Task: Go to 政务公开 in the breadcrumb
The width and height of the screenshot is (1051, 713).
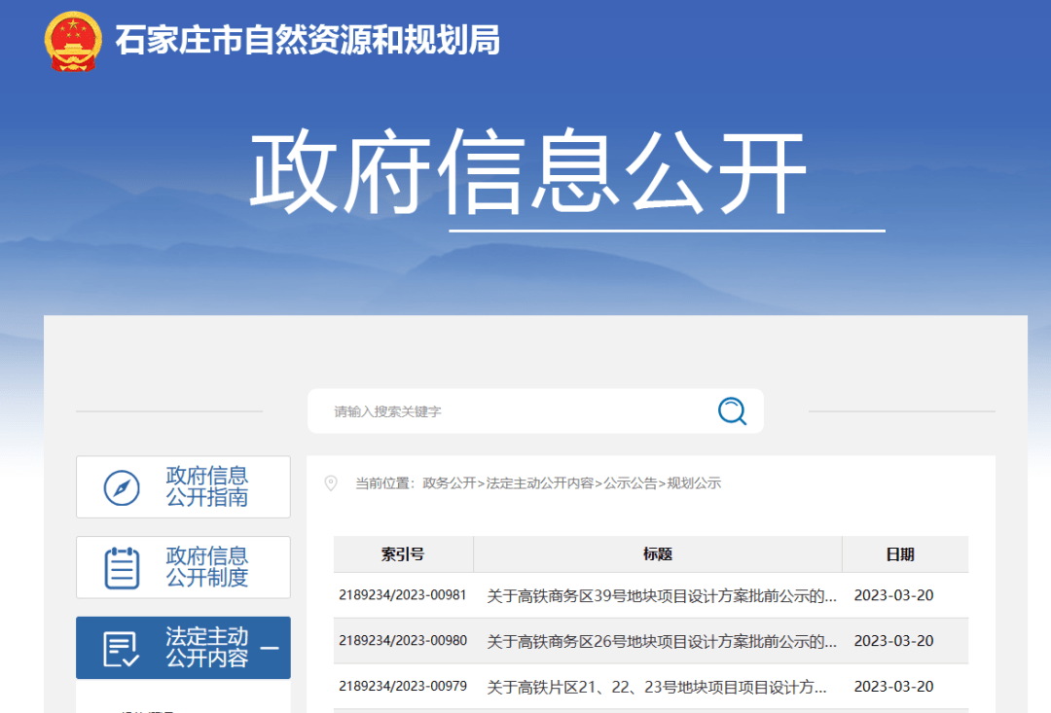Action: click(x=450, y=483)
